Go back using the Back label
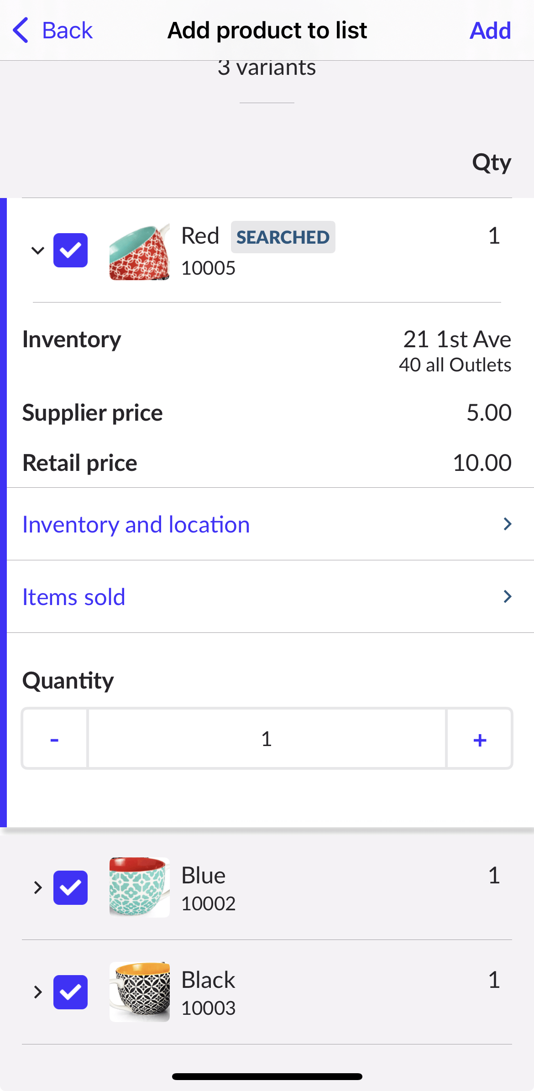The image size is (534, 1091). [68, 31]
